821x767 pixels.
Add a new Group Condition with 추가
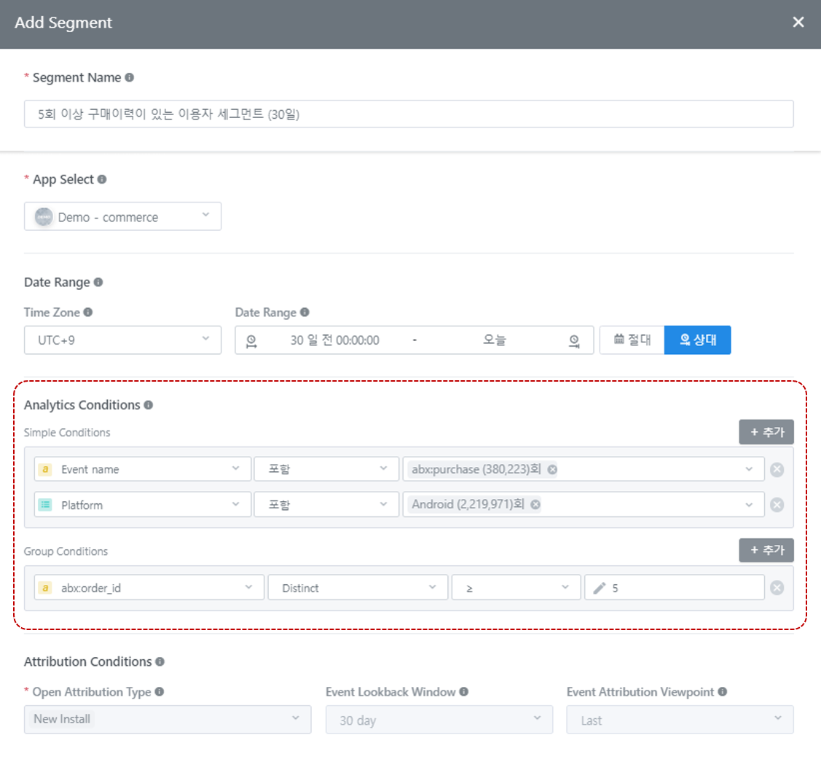point(766,550)
